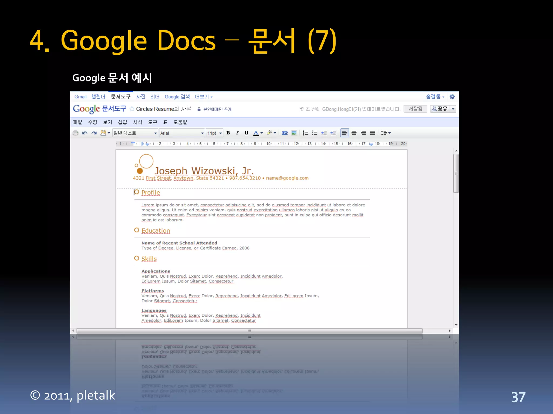This screenshot has height=414, width=553.
Task: Apply a bulleted list
Action: click(x=315, y=133)
